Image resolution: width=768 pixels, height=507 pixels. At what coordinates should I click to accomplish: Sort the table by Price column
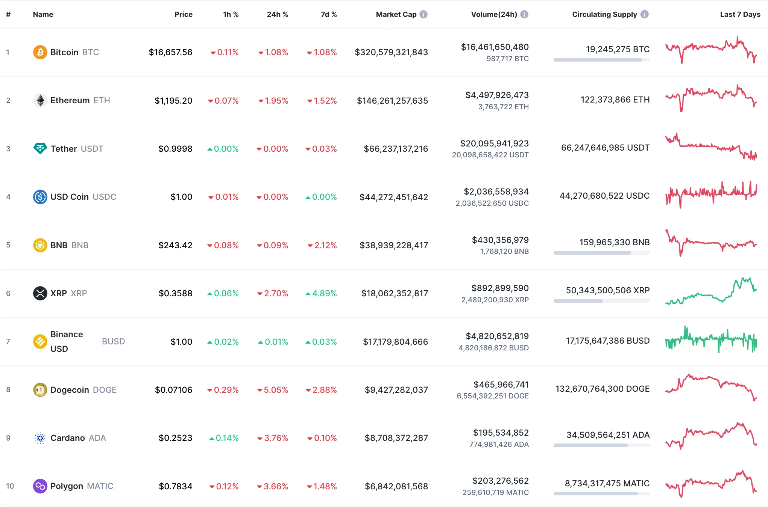pyautogui.click(x=183, y=14)
